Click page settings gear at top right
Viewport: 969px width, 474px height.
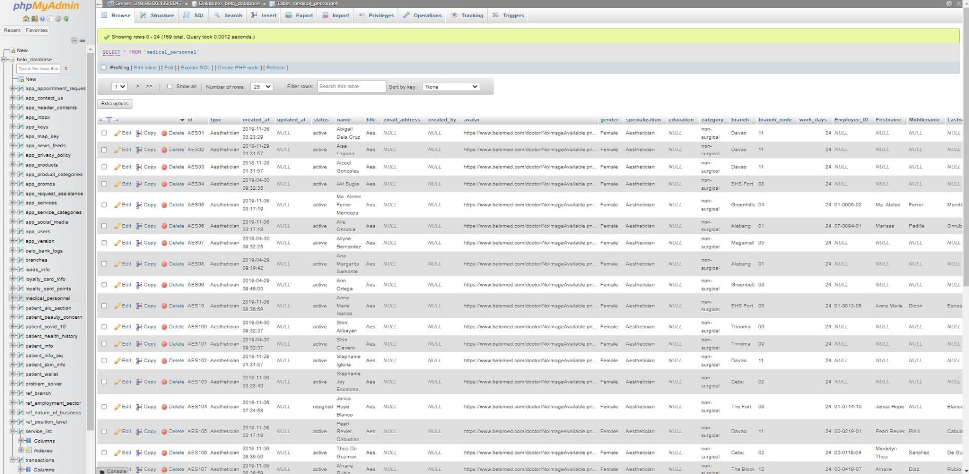click(949, 3)
